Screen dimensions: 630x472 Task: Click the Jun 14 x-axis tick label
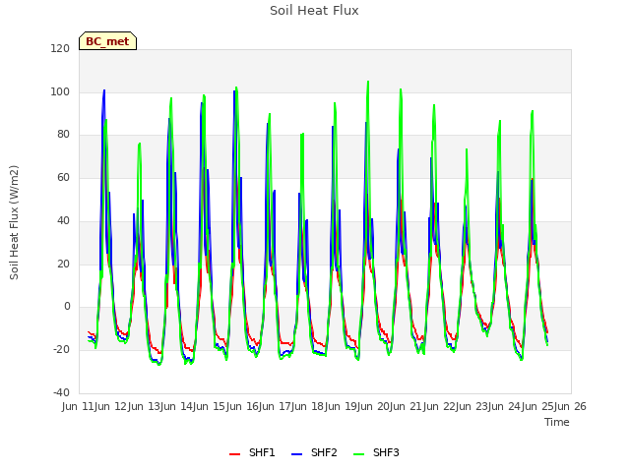pyautogui.click(x=177, y=406)
